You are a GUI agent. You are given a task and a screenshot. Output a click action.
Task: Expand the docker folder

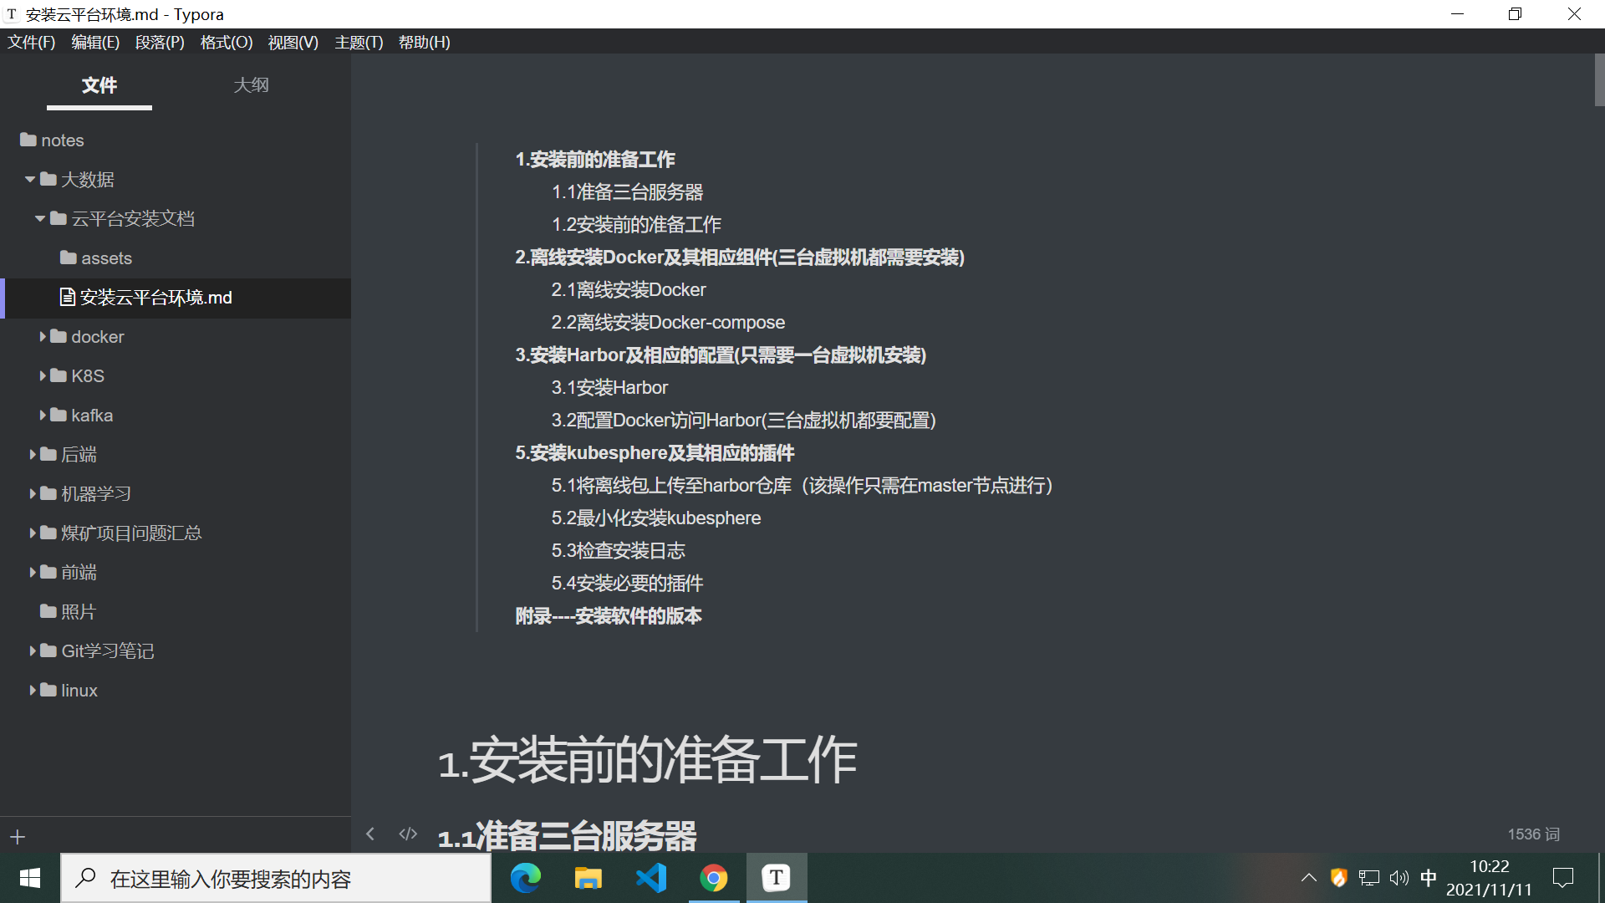pyautogui.click(x=43, y=337)
